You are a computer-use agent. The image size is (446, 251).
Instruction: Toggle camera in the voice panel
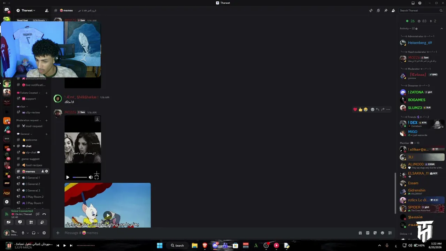point(9,222)
